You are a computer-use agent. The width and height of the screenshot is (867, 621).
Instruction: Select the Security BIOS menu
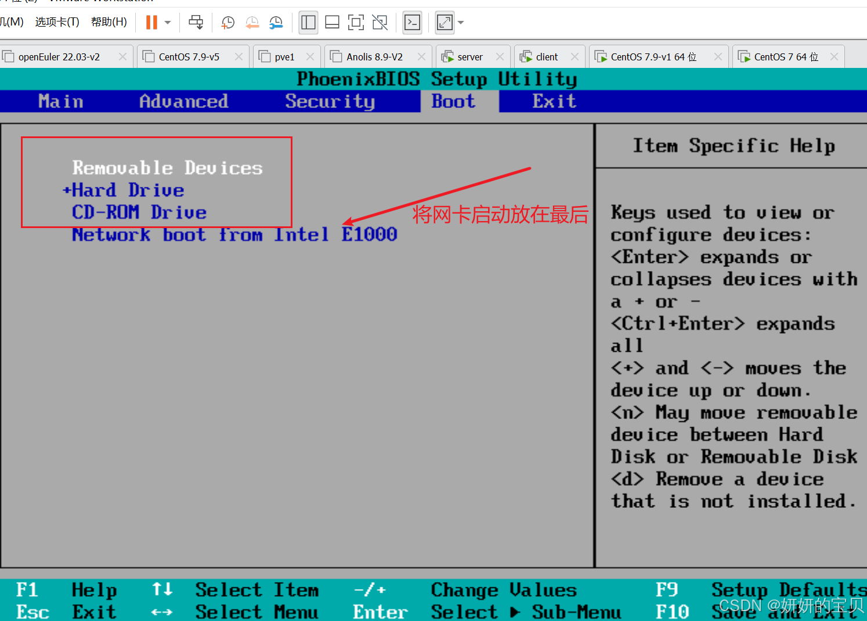[330, 102]
